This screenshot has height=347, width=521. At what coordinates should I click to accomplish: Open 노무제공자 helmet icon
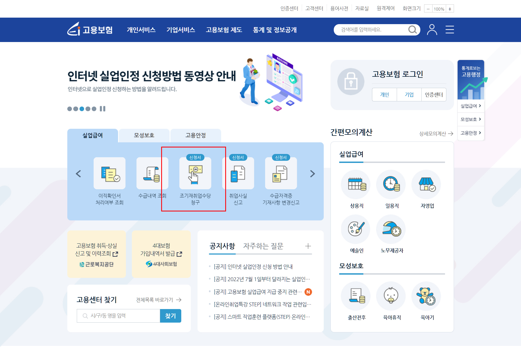click(392, 229)
